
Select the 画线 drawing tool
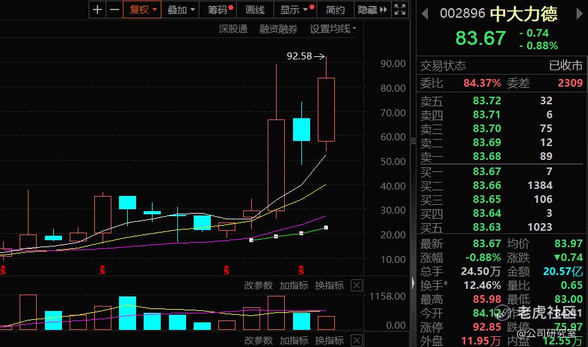coord(255,9)
